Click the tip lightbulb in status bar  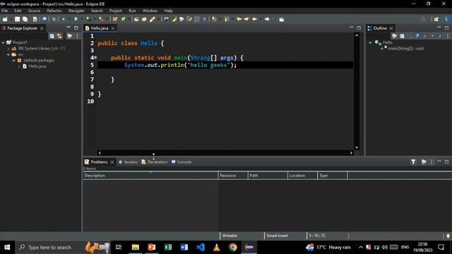coord(448,236)
